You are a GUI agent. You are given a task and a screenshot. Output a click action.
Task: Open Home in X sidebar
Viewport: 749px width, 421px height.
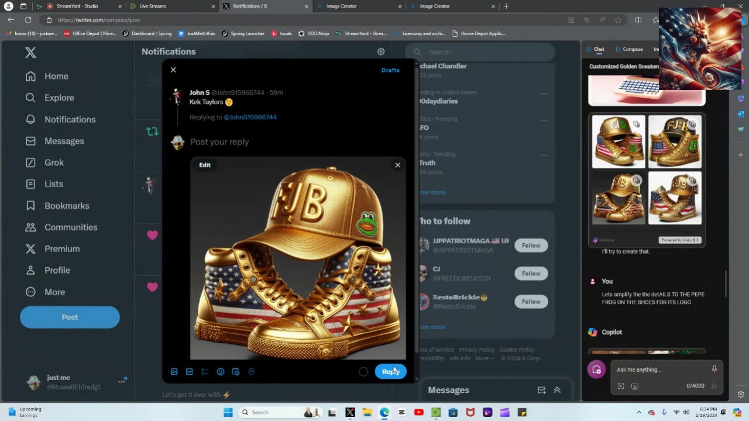pyautogui.click(x=47, y=76)
